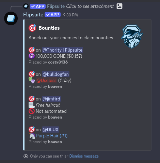The height and width of the screenshot is (163, 160).
Task: Open the @DLUX user mention
Action: point(50,130)
